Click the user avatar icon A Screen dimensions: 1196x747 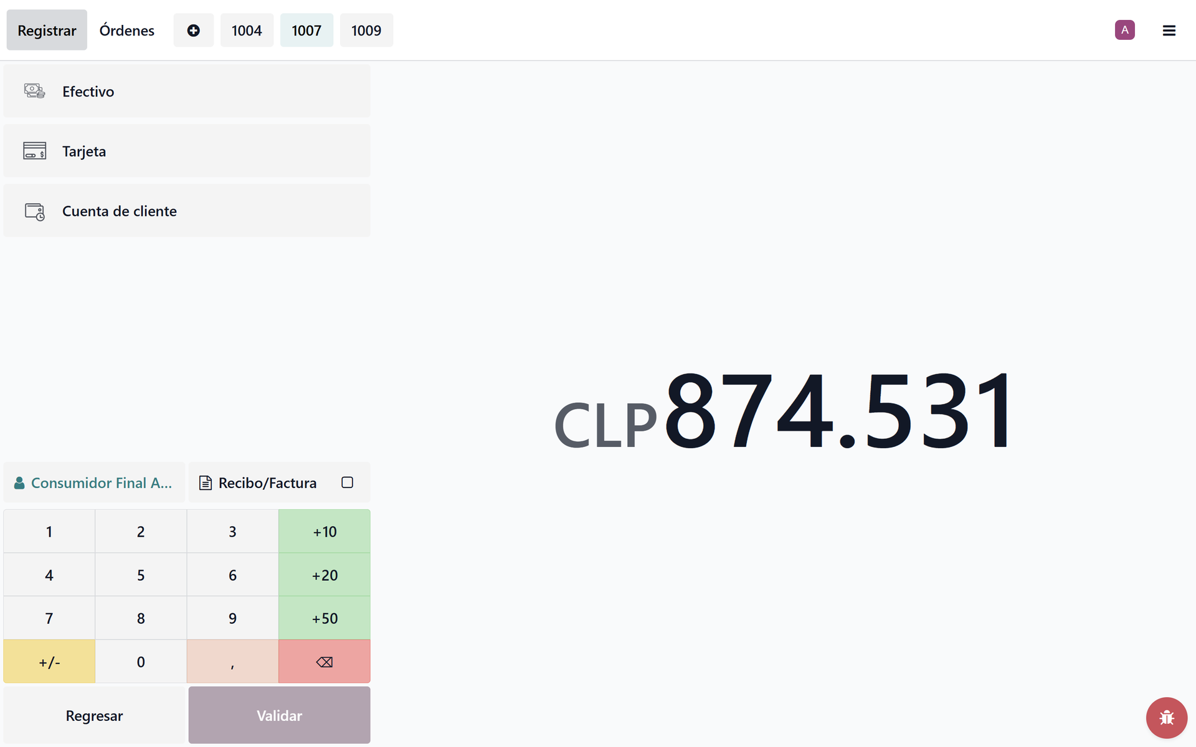1124,30
